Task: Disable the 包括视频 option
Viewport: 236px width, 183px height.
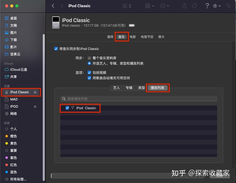Action: click(x=89, y=72)
